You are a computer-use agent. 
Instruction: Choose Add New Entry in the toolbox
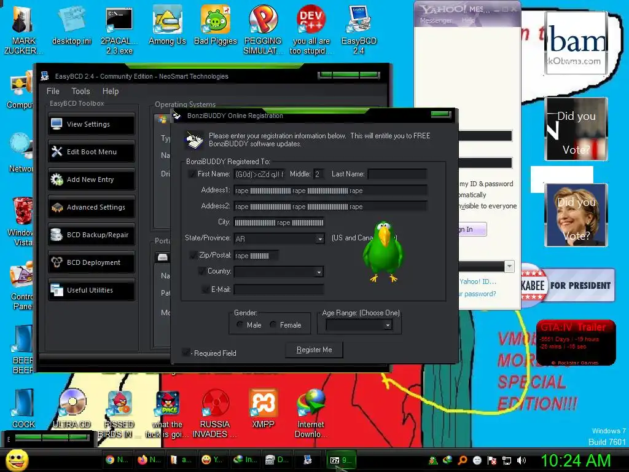tap(92, 179)
